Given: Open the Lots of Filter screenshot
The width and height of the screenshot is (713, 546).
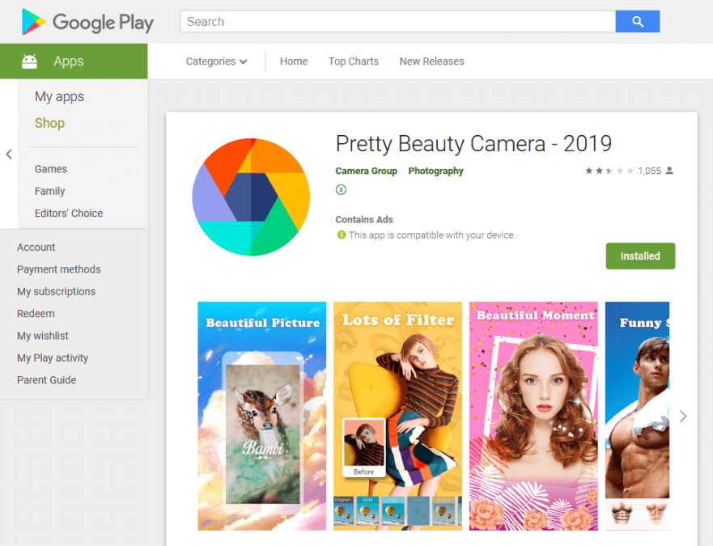Looking at the screenshot, I should [x=397, y=416].
